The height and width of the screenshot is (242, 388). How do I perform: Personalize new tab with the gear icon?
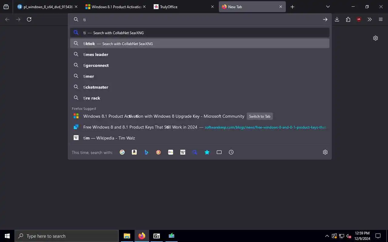[376, 38]
